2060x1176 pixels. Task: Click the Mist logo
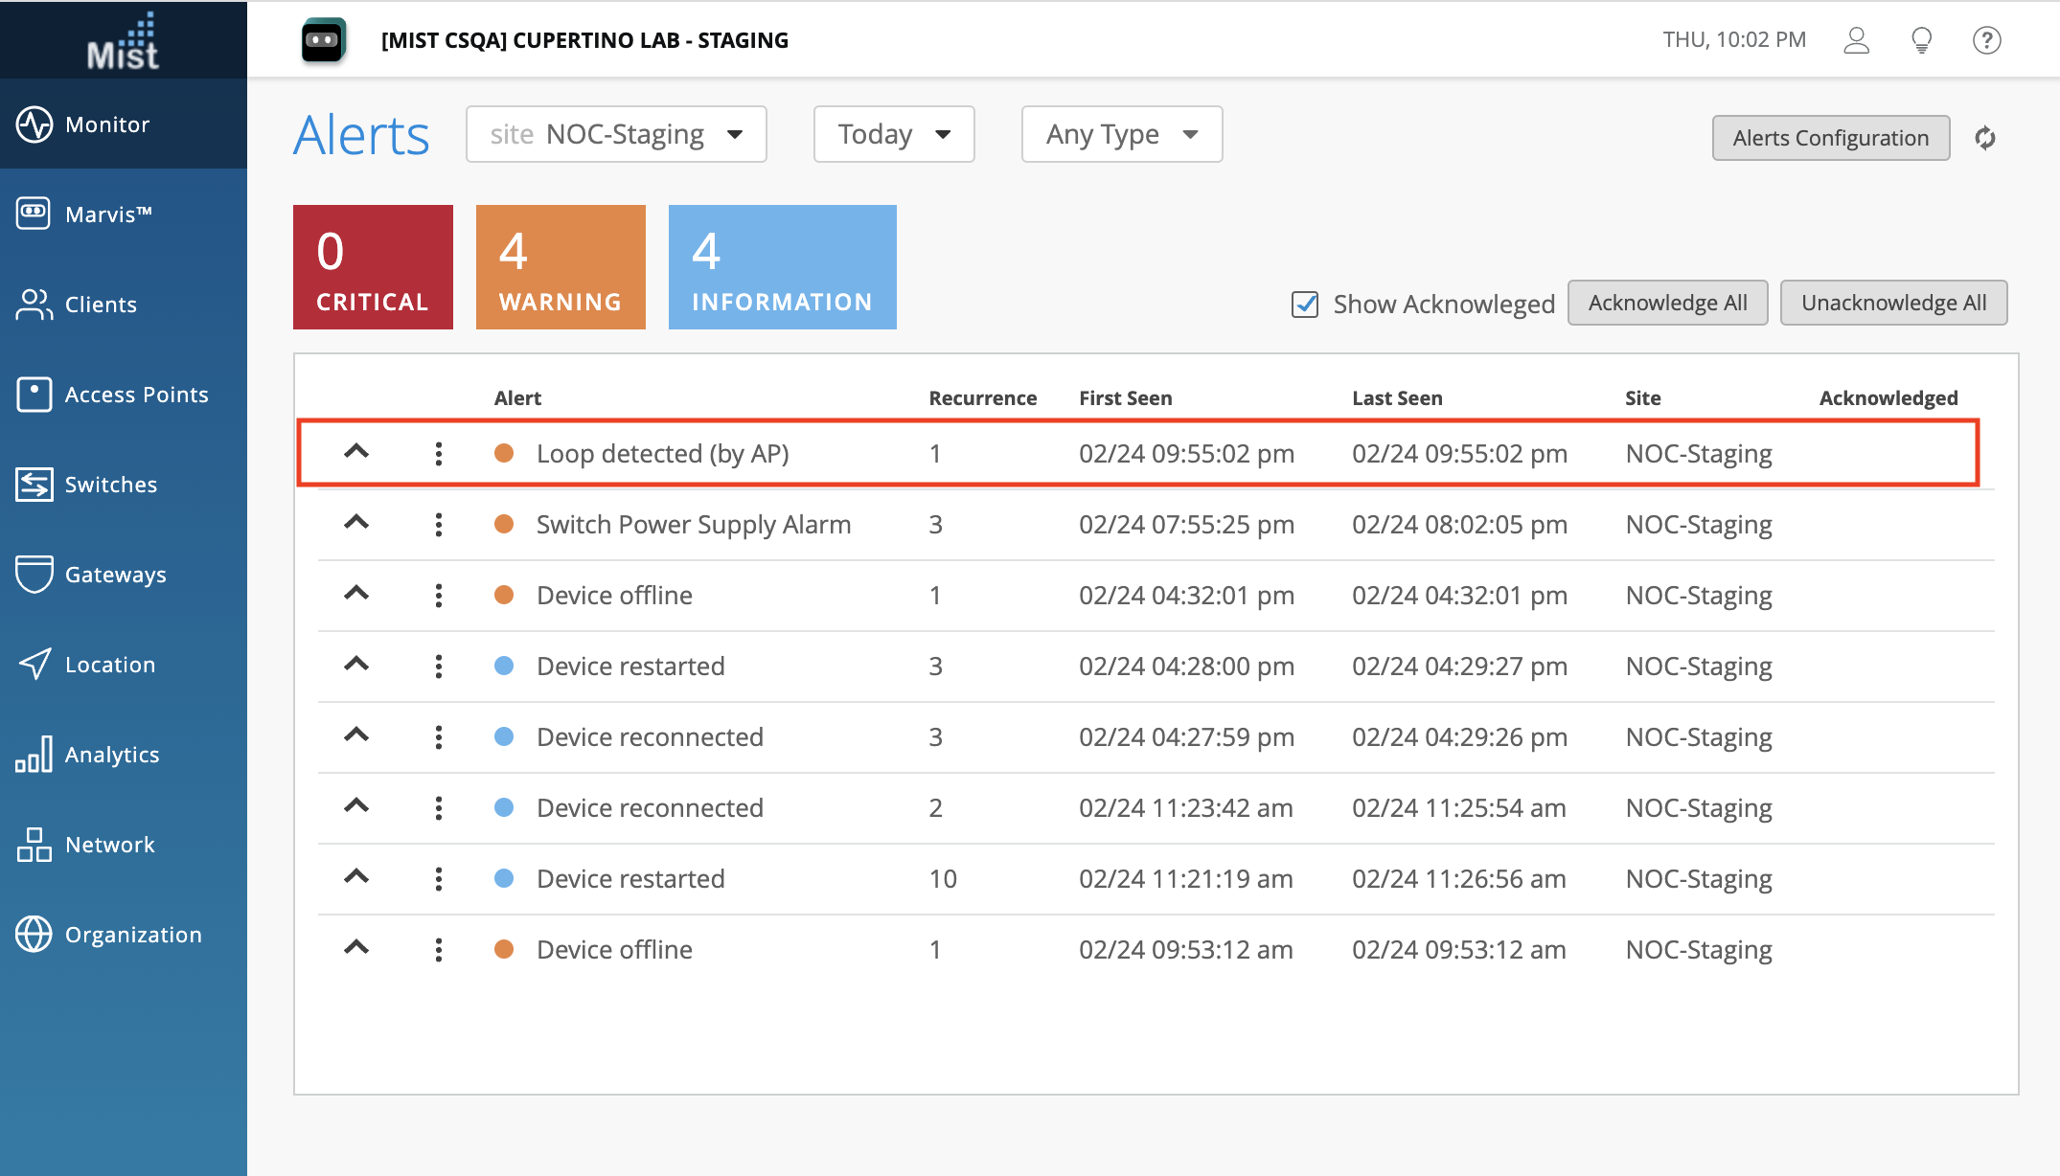point(124,41)
